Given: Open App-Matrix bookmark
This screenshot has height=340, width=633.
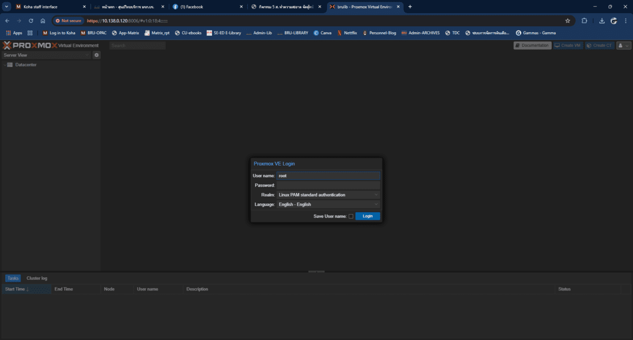Looking at the screenshot, I should tap(126, 33).
